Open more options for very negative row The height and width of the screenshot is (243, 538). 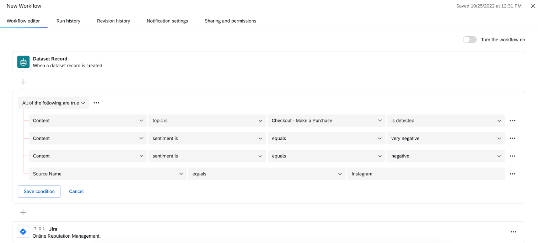[512, 138]
